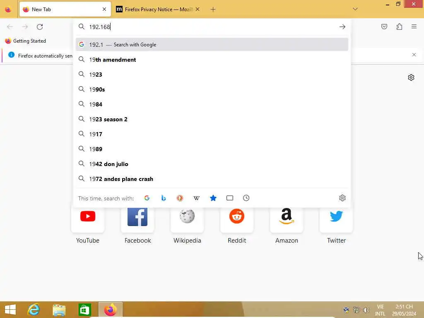Search this time with Google icon
The width and height of the screenshot is (424, 318).
point(147,198)
